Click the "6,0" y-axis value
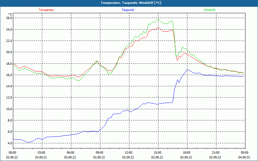258x161 pixels. click(x=10, y=132)
